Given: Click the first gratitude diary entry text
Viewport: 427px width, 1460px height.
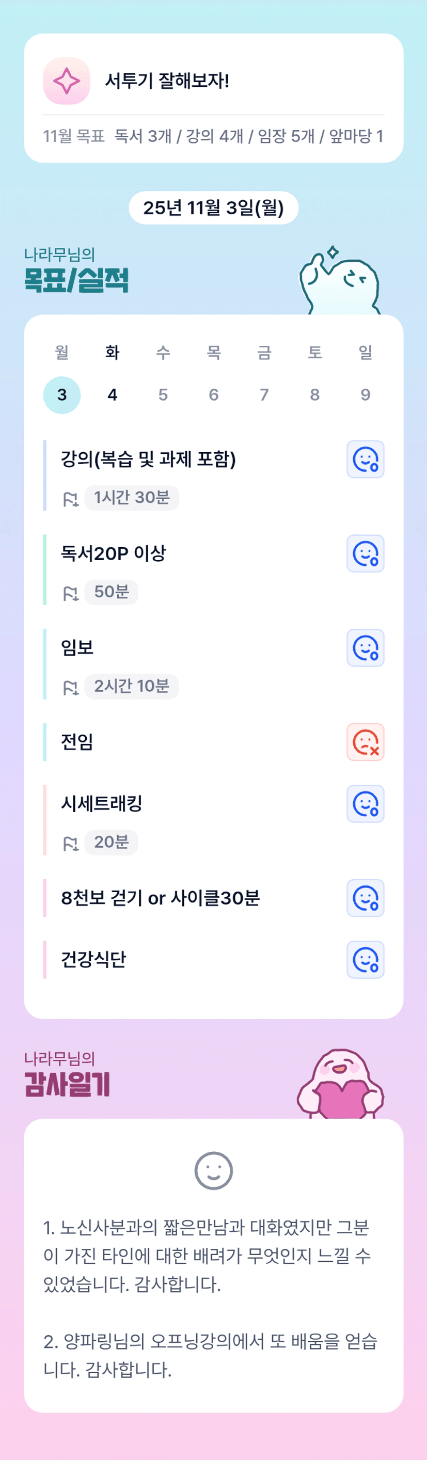Looking at the screenshot, I should [x=208, y=1256].
